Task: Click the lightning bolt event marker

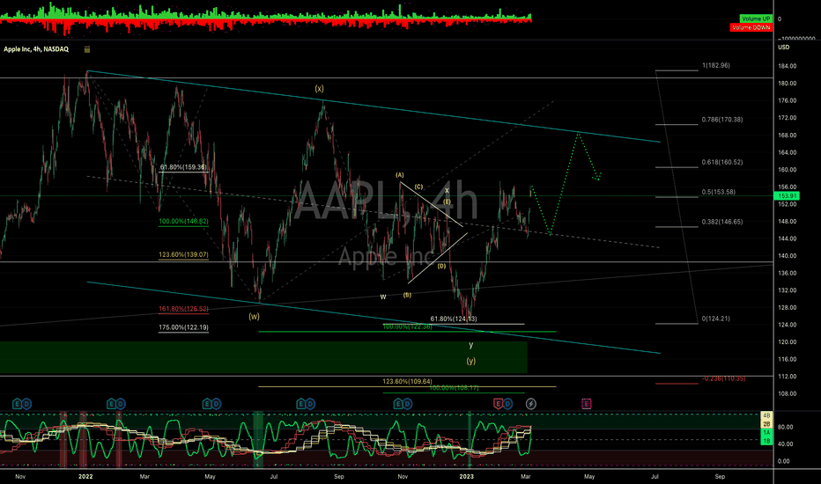Action: click(x=530, y=403)
